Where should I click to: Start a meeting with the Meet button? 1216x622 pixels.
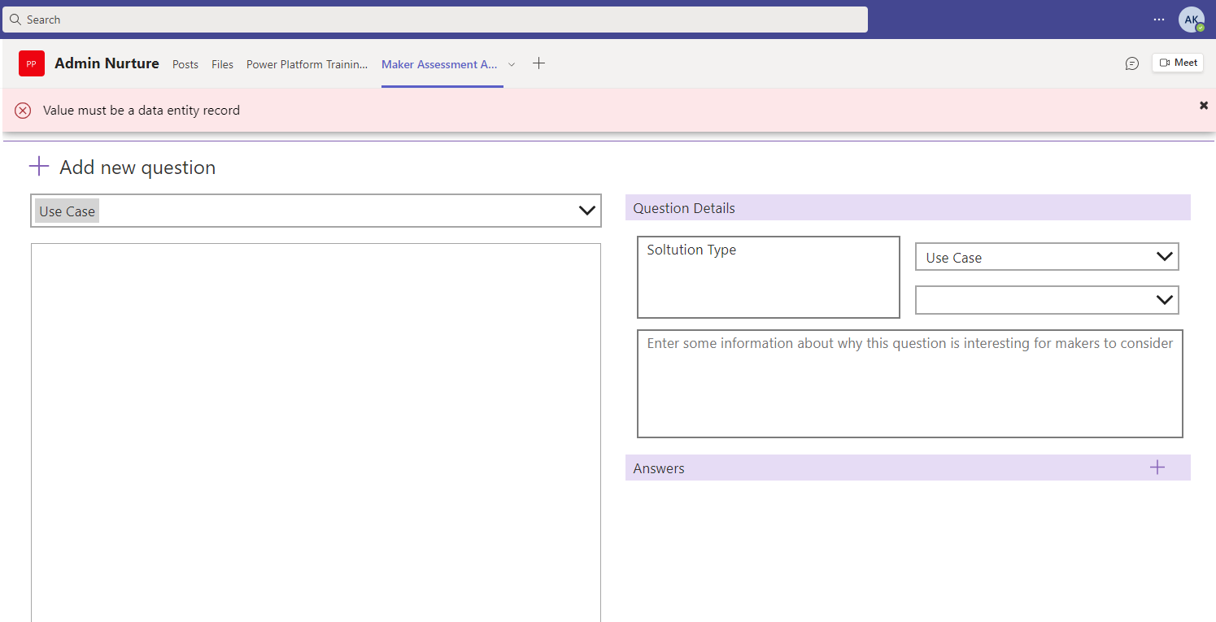[1177, 62]
